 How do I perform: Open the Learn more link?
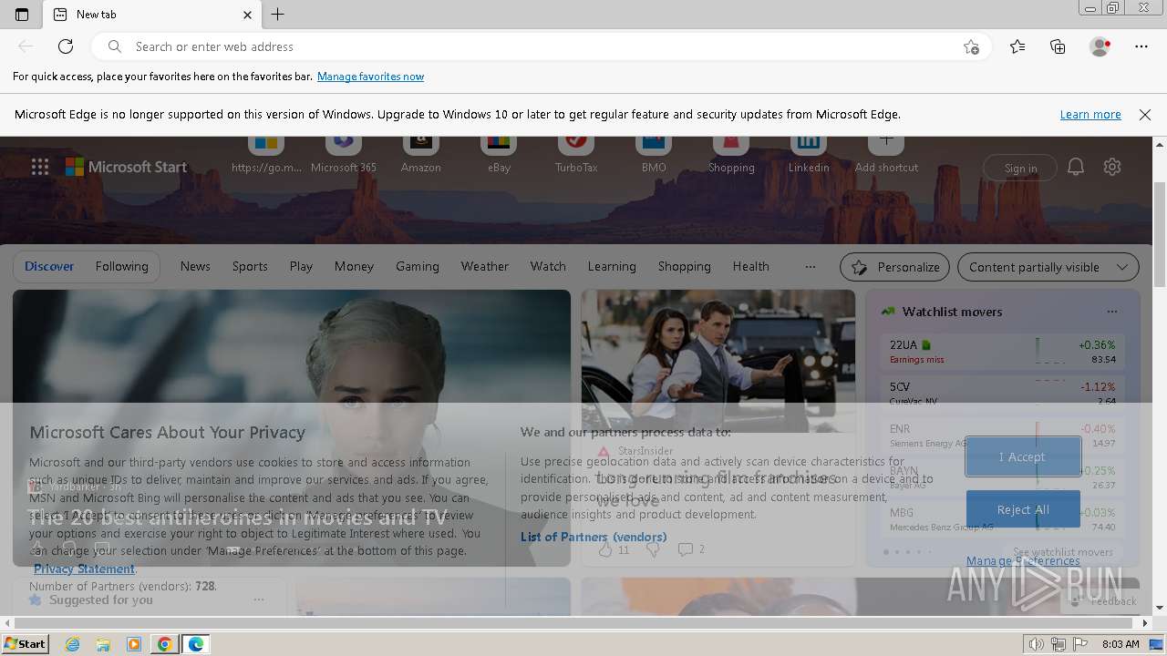(1090, 115)
